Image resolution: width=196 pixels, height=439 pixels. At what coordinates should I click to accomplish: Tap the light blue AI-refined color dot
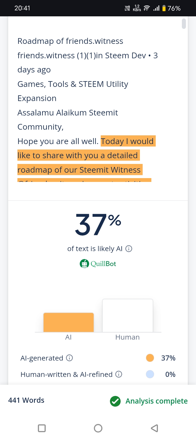click(150, 374)
